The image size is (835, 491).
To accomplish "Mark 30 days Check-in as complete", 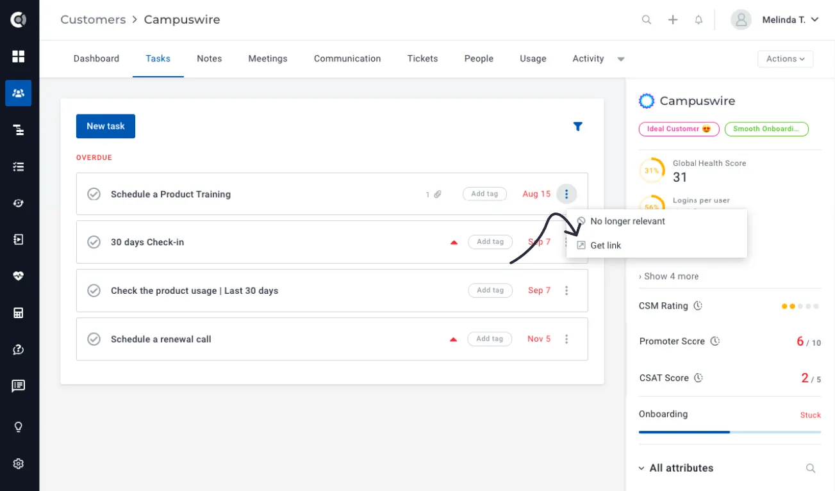I will coord(94,242).
